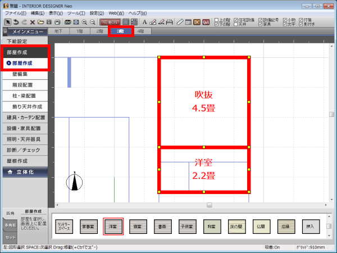
Task: Click the undo arrow icon
Action: (x=16, y=22)
